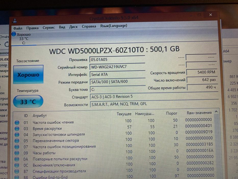The width and height of the screenshot is (238, 179).
Task: Click the Наихудш... column header
Action: pyautogui.click(x=145, y=114)
